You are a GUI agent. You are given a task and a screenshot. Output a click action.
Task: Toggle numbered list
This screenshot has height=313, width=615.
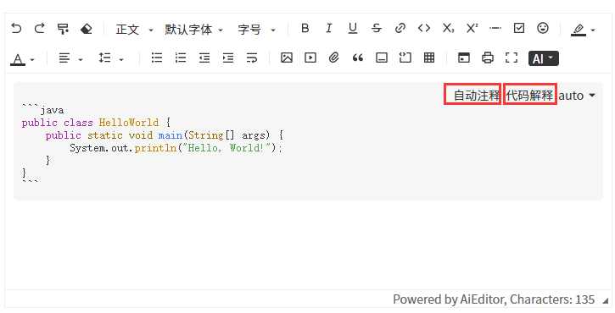(181, 58)
